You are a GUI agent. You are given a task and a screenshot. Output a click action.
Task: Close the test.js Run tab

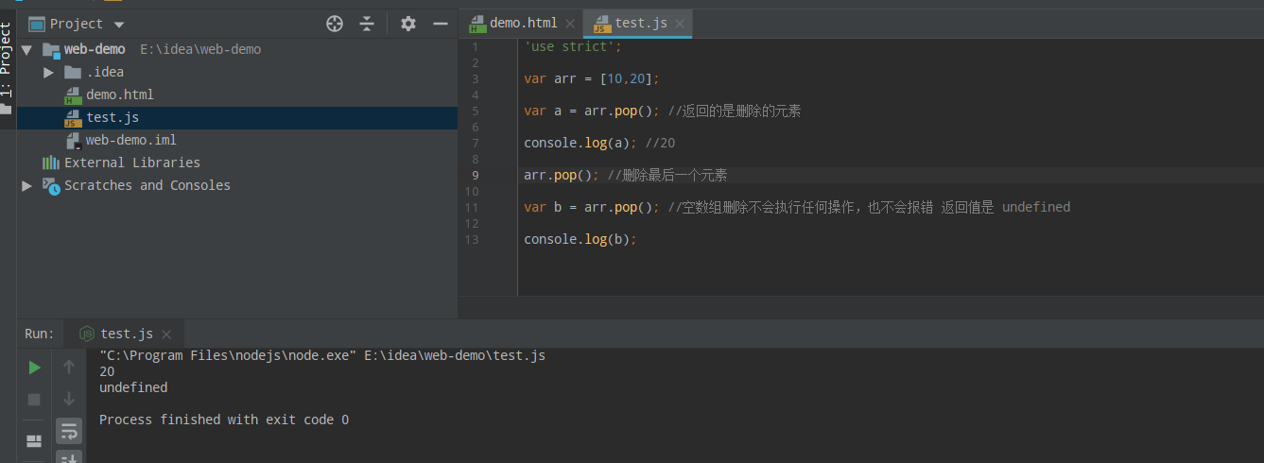click(x=166, y=334)
